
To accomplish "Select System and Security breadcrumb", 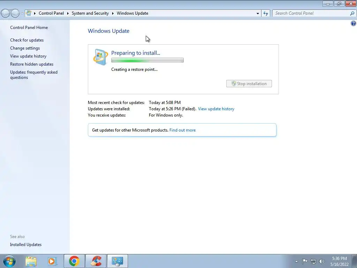I will click(90, 13).
